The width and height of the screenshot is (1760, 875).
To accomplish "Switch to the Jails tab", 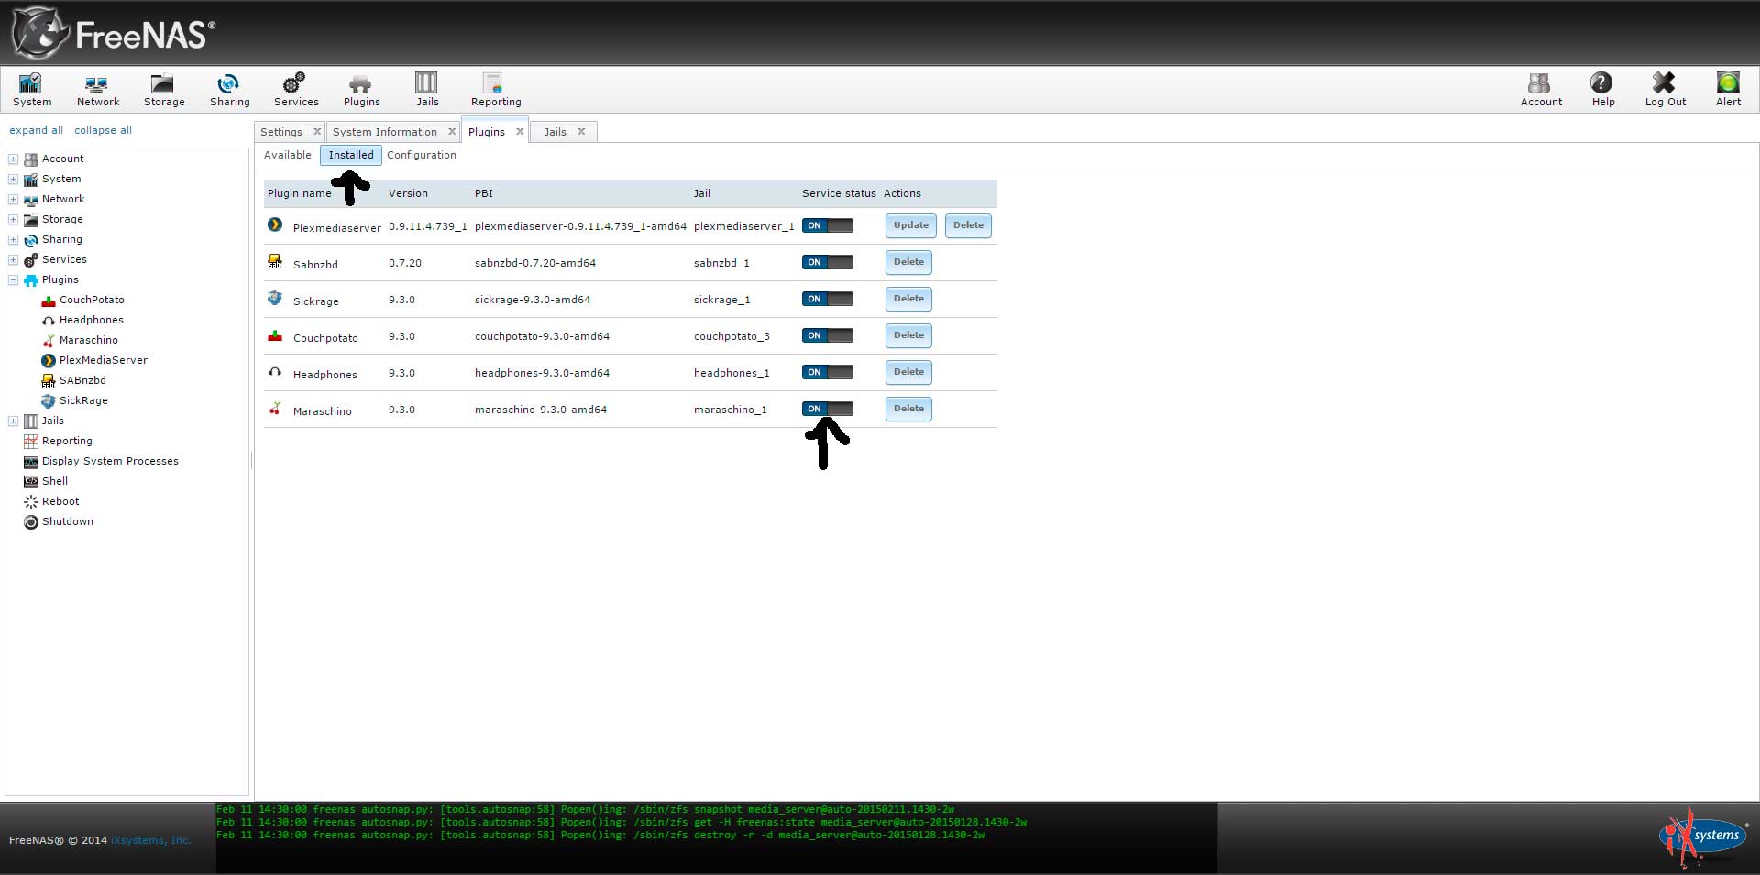I will coord(555,132).
